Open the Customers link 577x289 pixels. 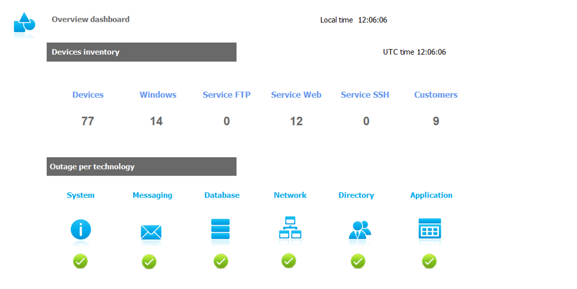pos(436,95)
